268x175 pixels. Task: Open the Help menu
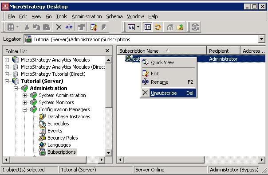[x=153, y=16]
